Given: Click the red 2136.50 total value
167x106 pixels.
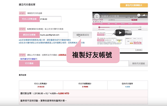Looking at the screenshot, I should pos(41,87).
